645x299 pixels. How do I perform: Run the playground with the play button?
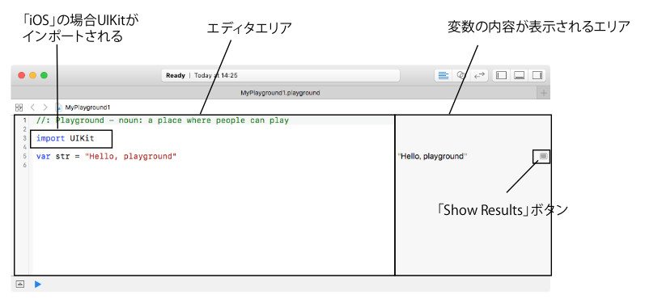(38, 284)
